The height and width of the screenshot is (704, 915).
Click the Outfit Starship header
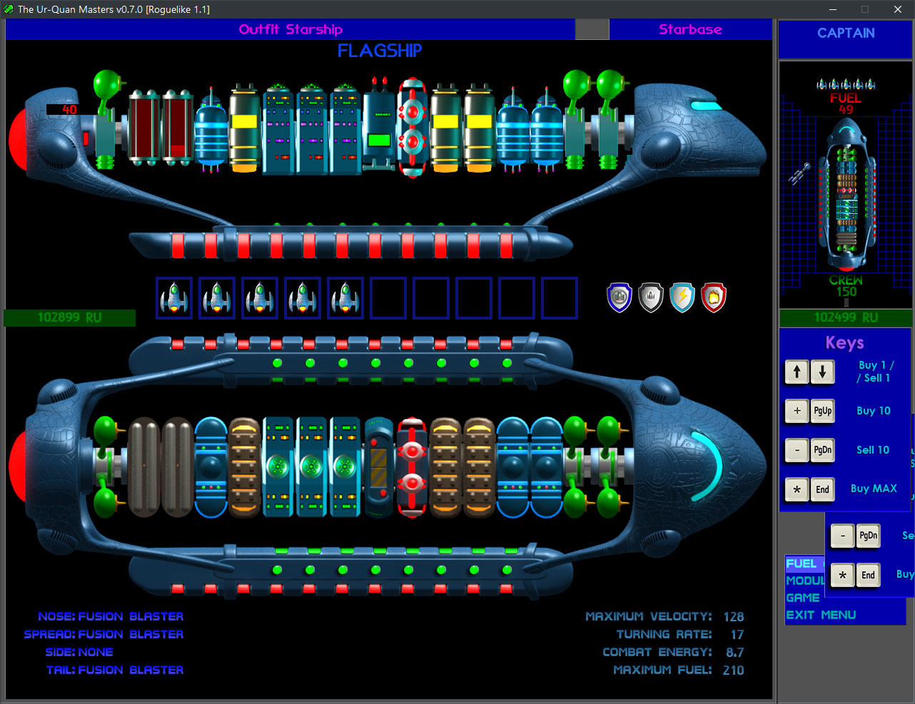[290, 29]
